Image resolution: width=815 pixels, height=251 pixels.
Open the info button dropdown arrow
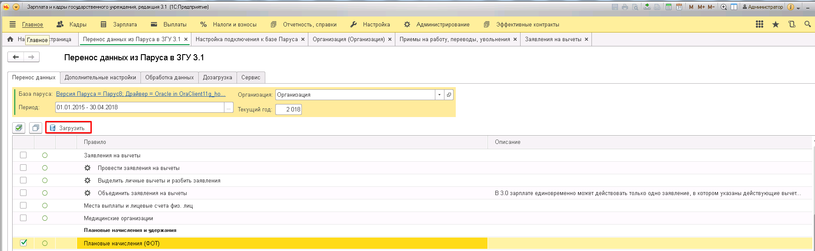coord(798,7)
